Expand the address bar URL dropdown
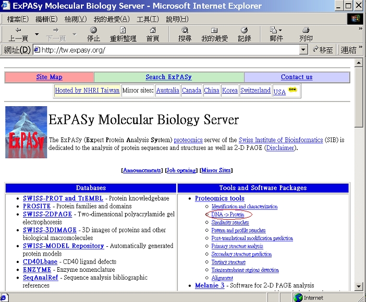The height and width of the screenshot is (302, 366). tap(303, 50)
